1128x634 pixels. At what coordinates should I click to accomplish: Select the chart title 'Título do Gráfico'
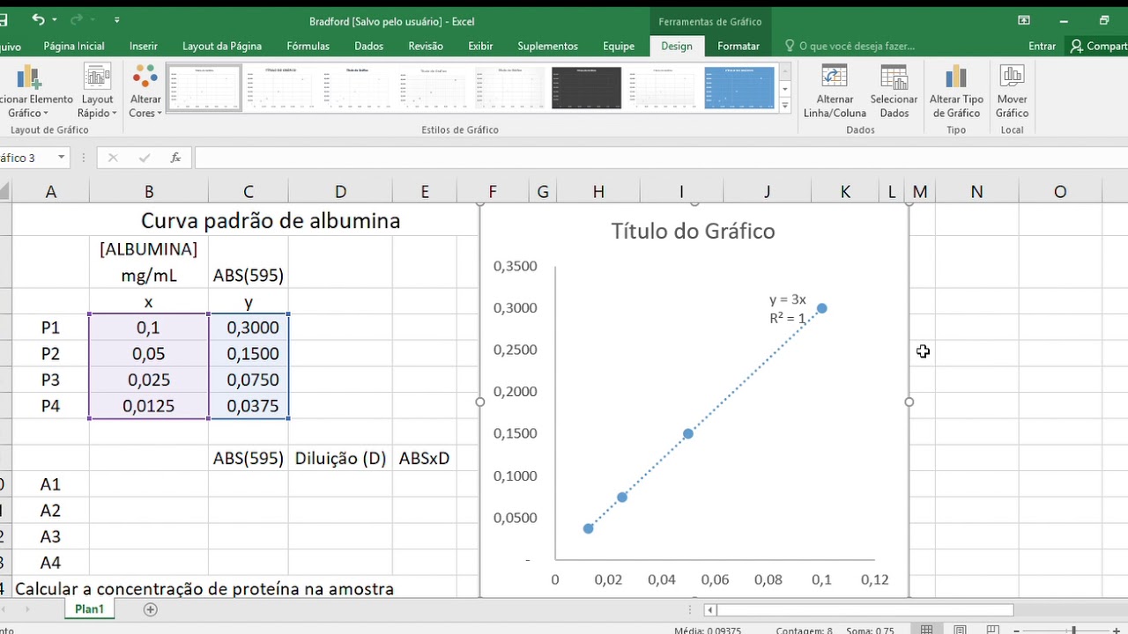tap(694, 231)
